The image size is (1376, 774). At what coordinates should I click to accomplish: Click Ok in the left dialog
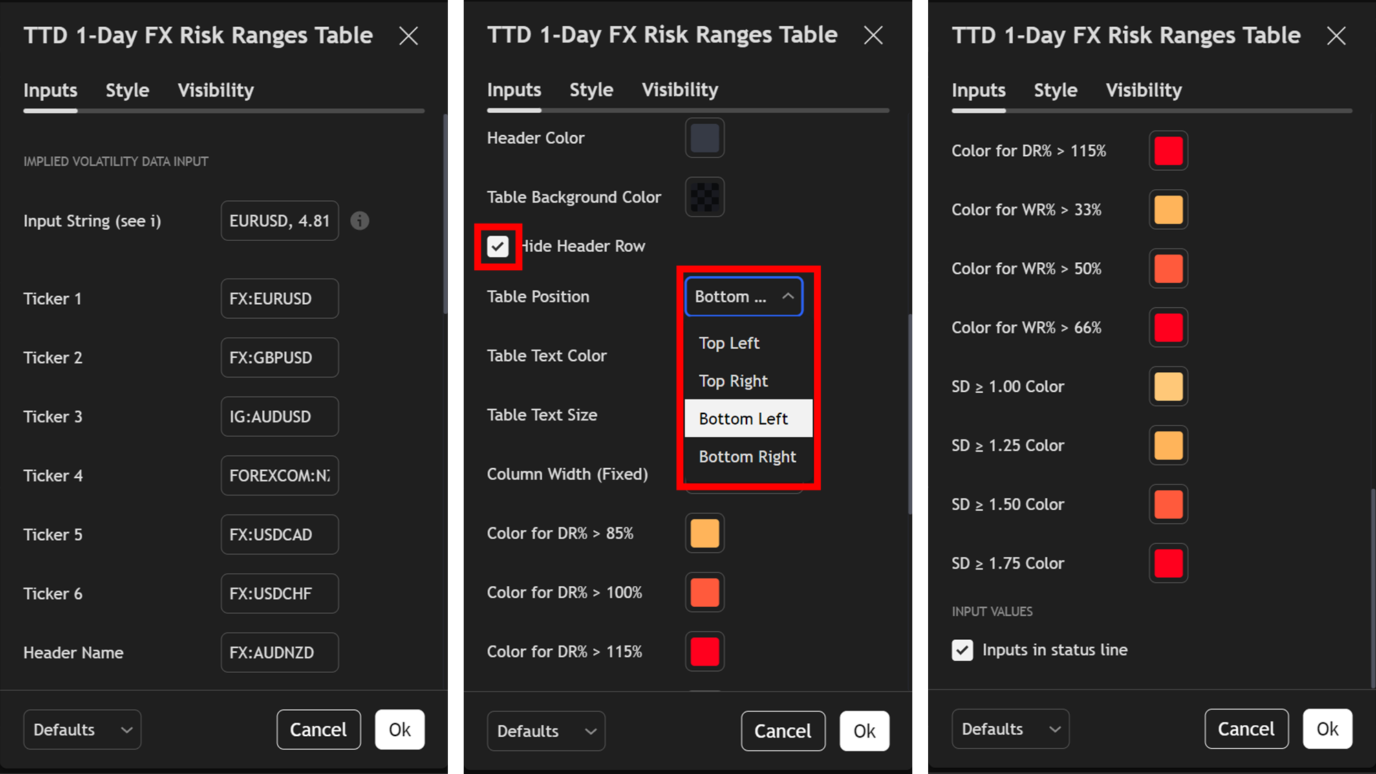pos(399,729)
